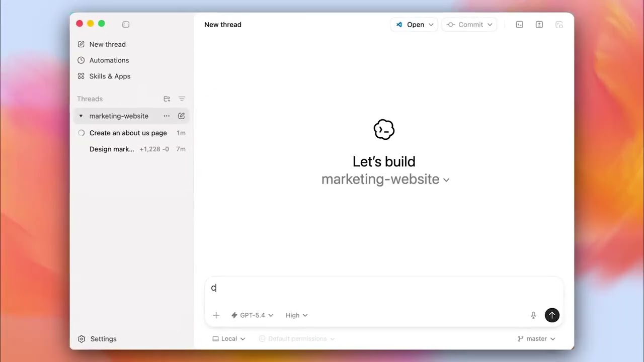Open the GPT-5.4 model selector

coord(252,315)
